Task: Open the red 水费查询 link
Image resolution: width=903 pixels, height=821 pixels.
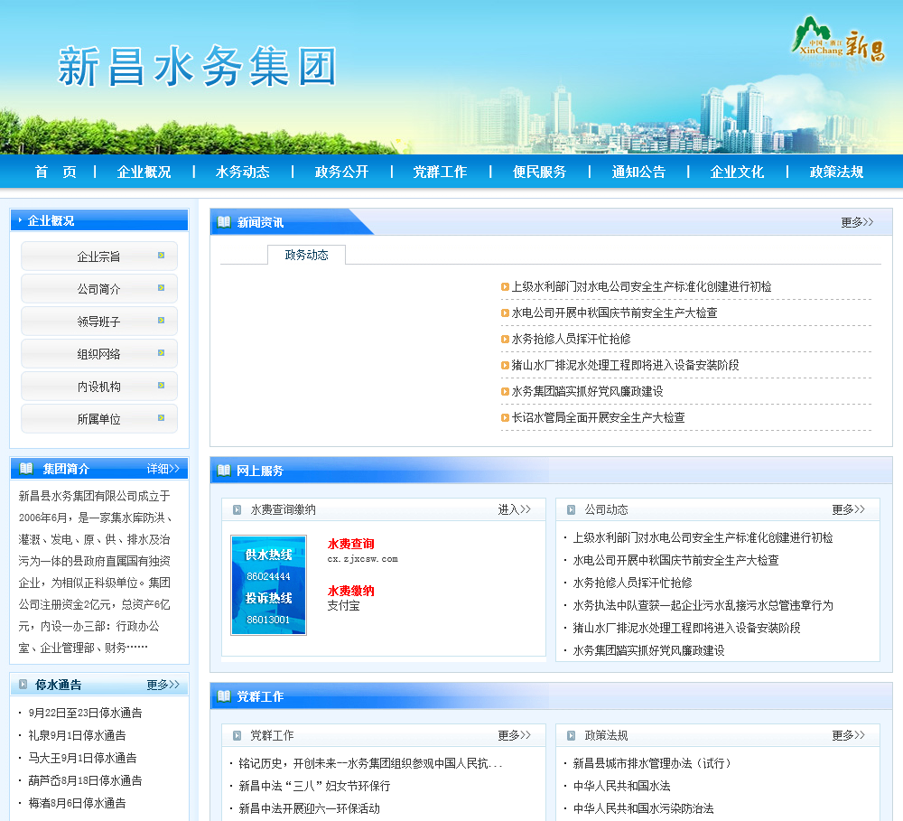Action: [x=350, y=544]
